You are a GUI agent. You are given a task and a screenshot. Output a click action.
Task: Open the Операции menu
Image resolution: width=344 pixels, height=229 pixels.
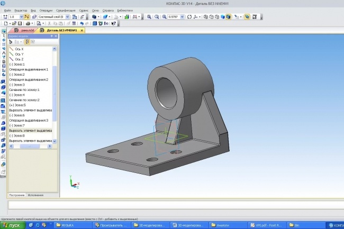[x=46, y=10]
